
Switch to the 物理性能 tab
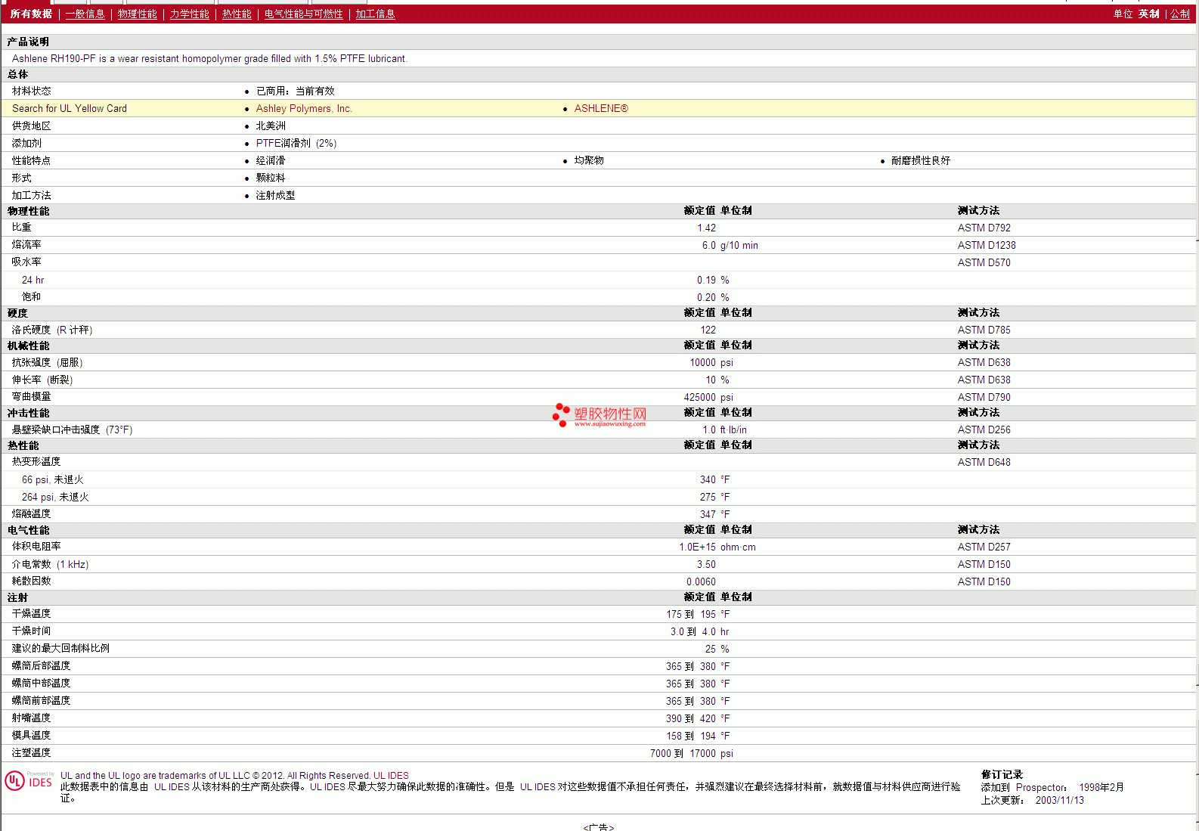[138, 14]
